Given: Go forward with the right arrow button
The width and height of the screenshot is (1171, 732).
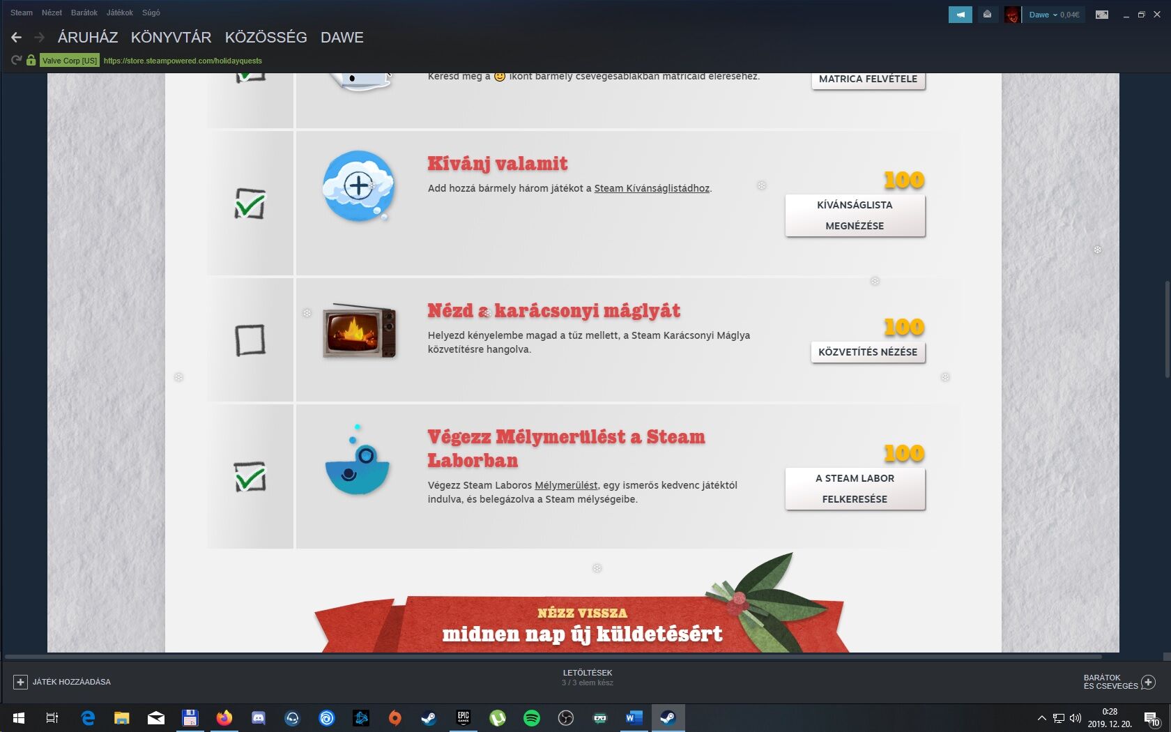Looking at the screenshot, I should tap(39, 38).
